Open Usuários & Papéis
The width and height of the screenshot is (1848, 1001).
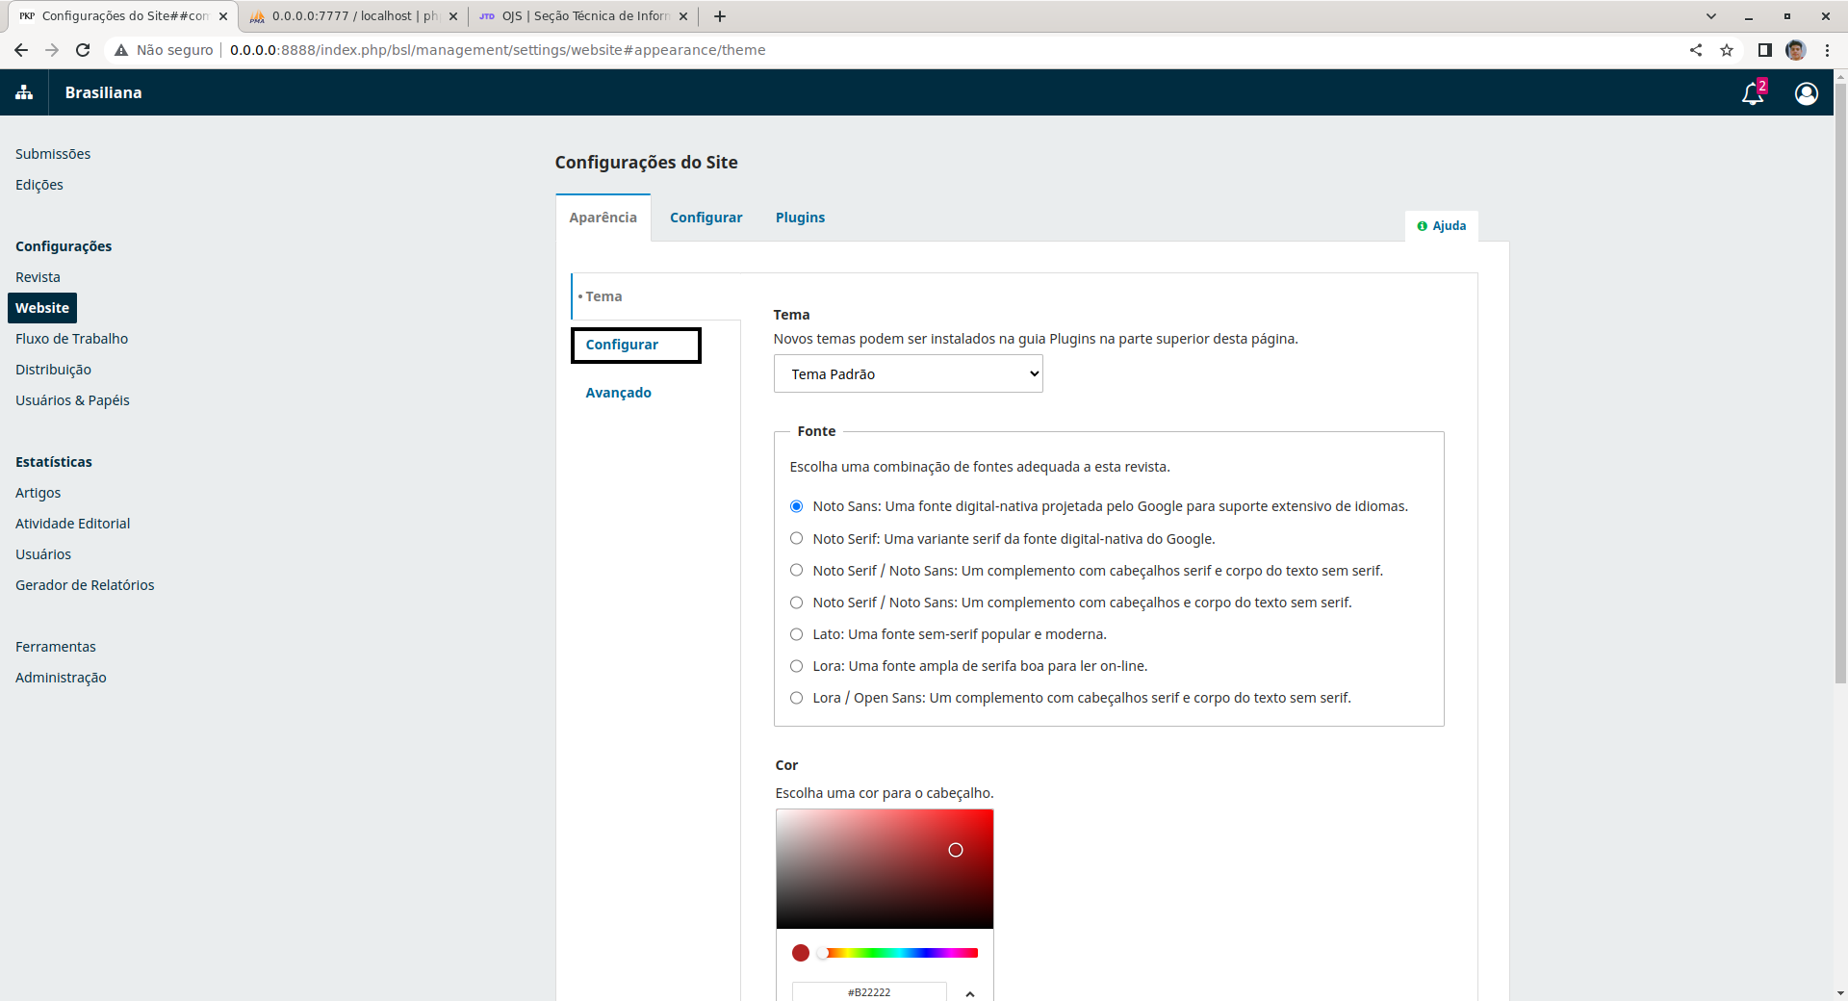[72, 400]
